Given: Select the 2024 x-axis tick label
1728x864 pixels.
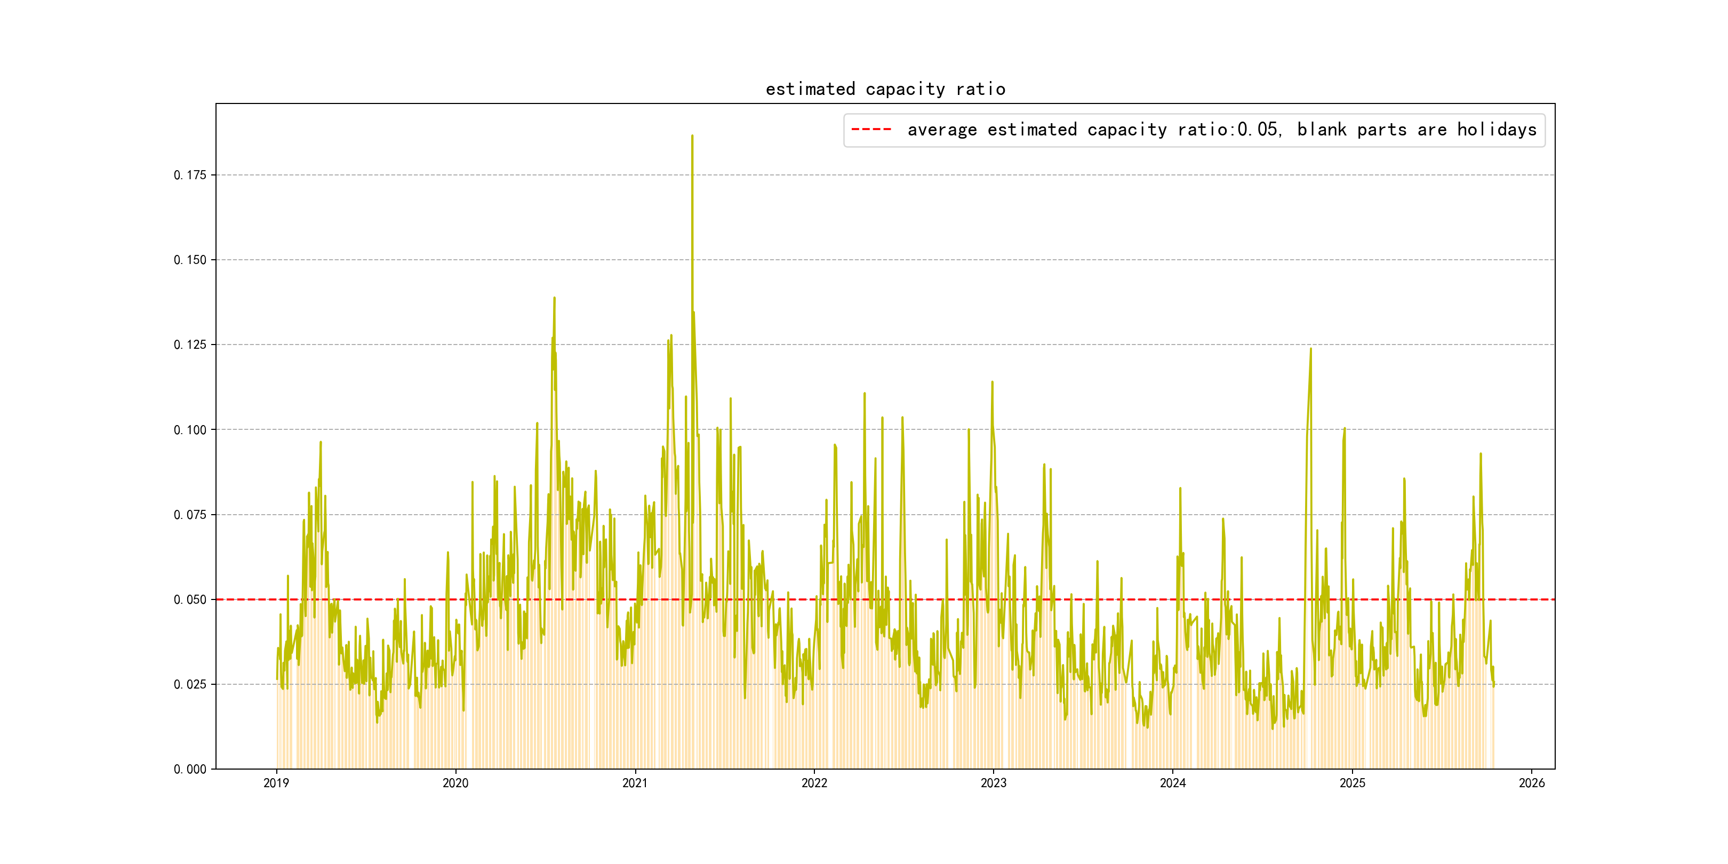Looking at the screenshot, I should coord(1173,783).
